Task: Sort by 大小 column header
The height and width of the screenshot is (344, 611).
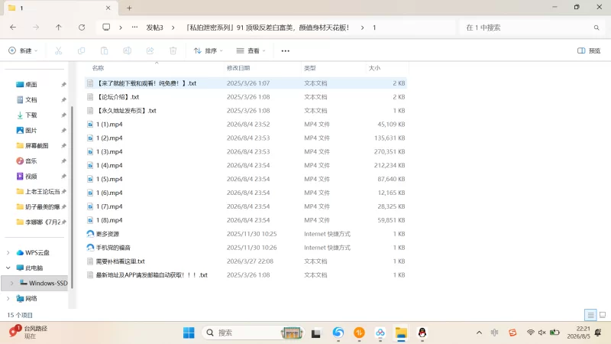Action: point(374,68)
